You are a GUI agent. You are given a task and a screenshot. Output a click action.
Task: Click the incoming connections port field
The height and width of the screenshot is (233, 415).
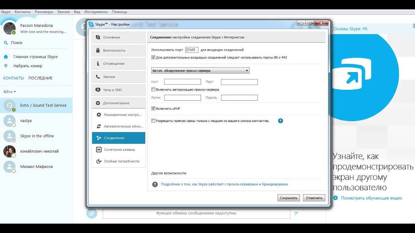point(192,50)
